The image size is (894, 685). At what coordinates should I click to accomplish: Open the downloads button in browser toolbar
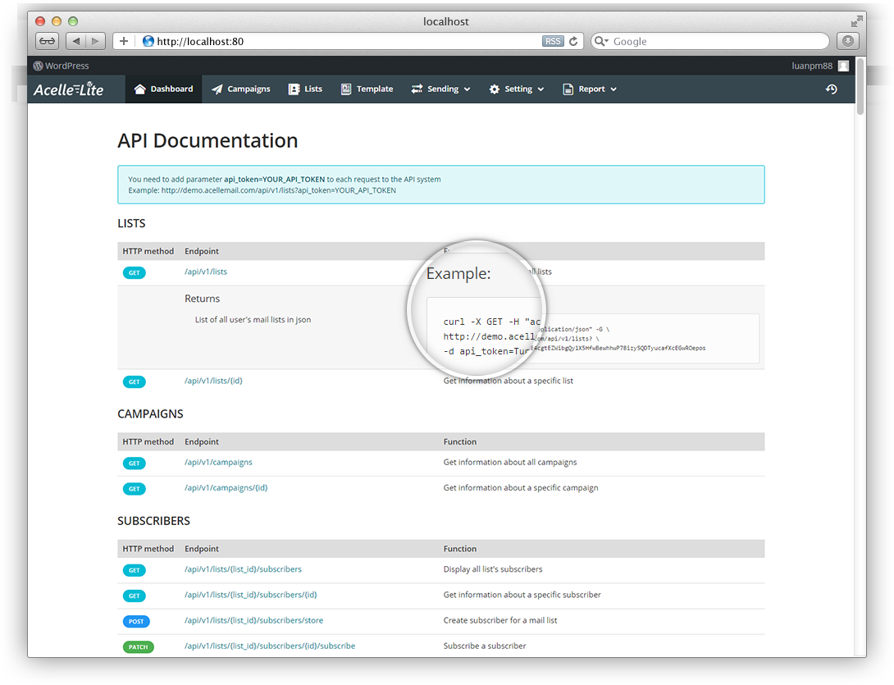[848, 41]
